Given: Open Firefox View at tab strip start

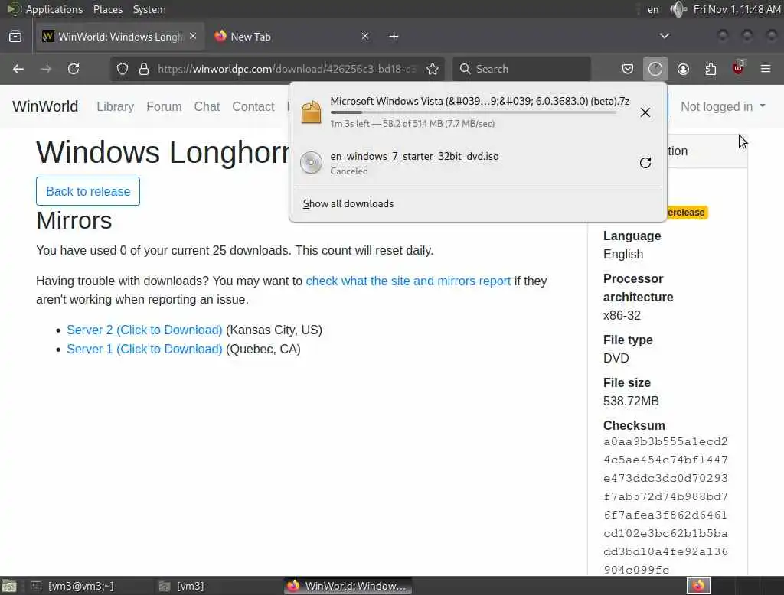Looking at the screenshot, I should [15, 37].
